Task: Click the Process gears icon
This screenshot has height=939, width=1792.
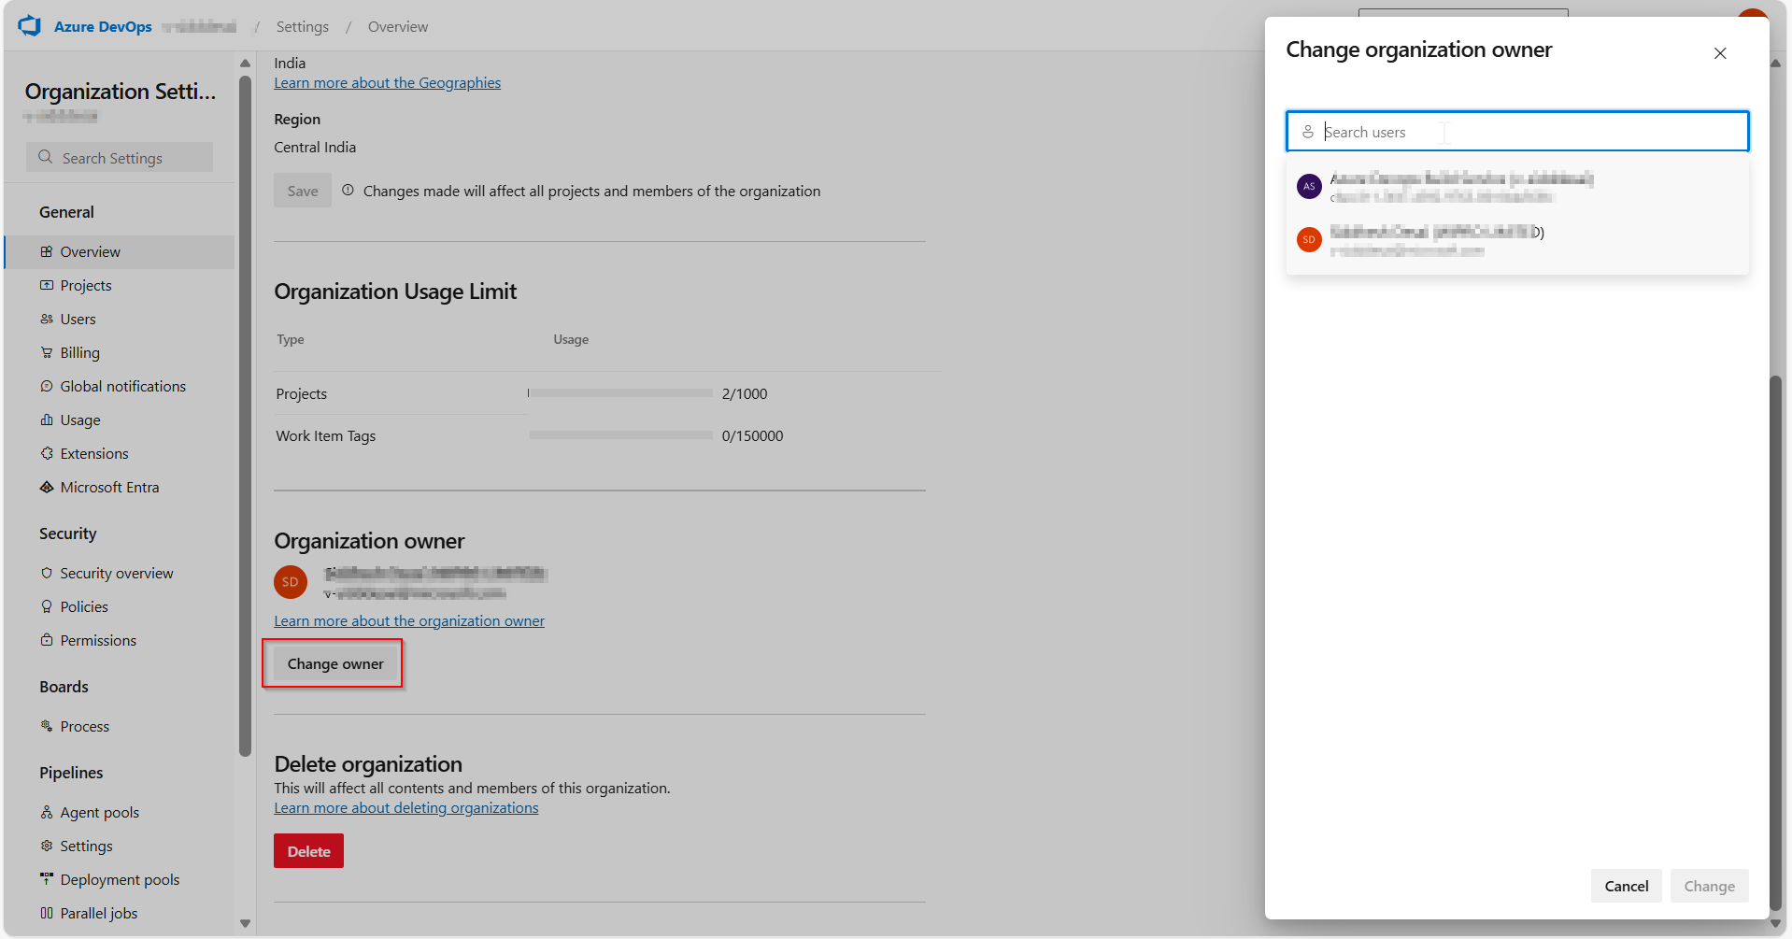Action: (x=47, y=726)
